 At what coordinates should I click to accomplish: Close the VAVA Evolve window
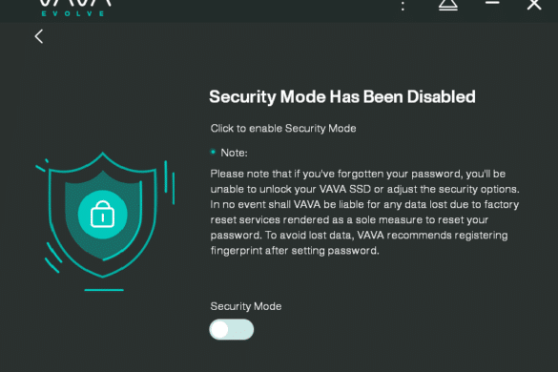[x=534, y=5]
